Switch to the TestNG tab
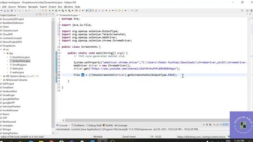Image resolution: width=253 pixels, height=142 pixels. pyautogui.click(x=108, y=125)
